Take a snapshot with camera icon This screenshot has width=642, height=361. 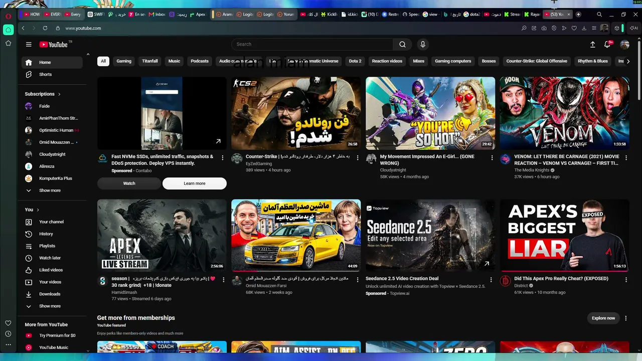[x=544, y=28]
